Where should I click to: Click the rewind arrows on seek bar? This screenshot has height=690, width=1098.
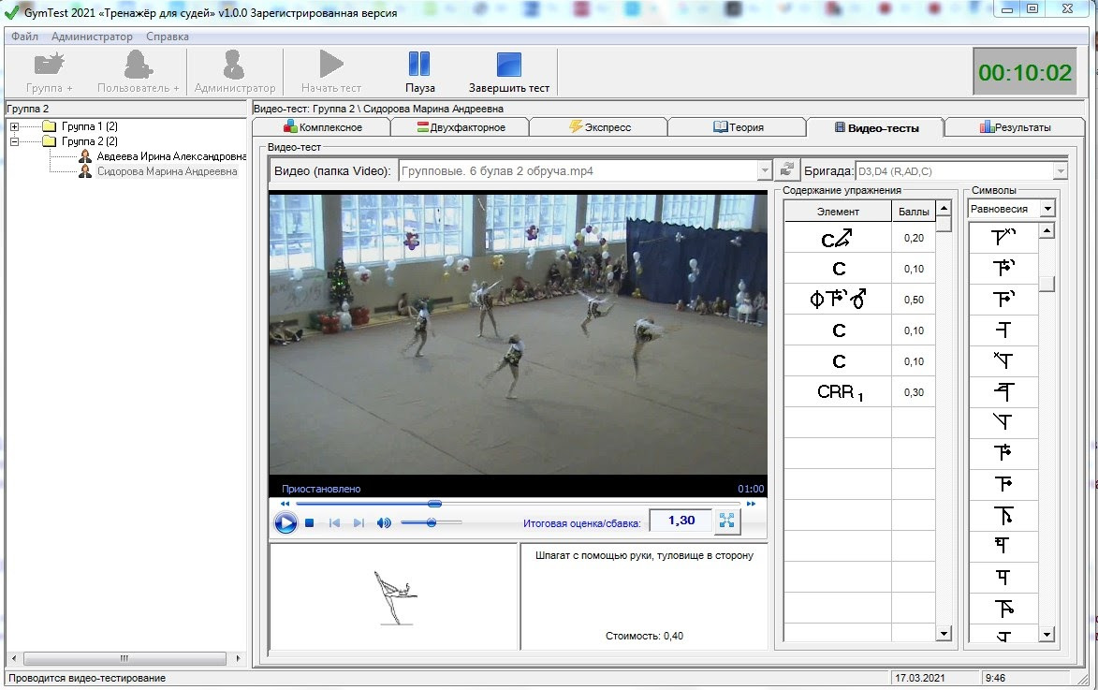click(285, 504)
